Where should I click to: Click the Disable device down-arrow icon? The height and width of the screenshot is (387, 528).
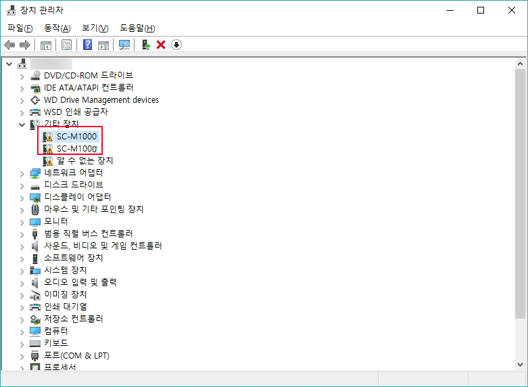176,45
